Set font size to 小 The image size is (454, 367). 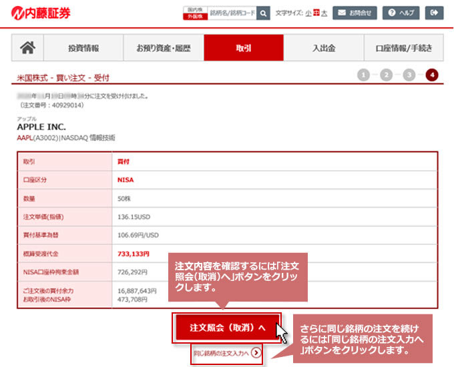pos(308,13)
